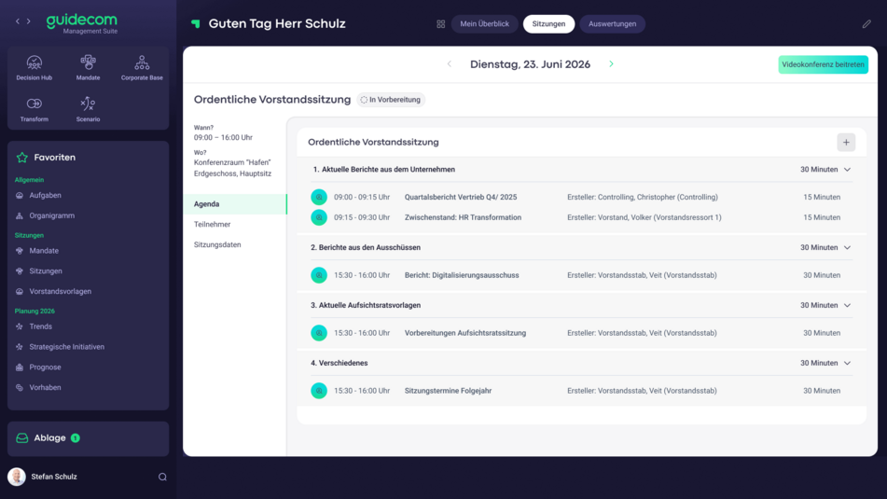Go to next day arrow
887x499 pixels.
(x=611, y=64)
